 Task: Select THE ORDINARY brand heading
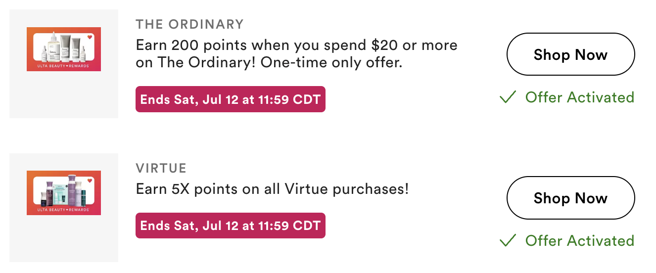[189, 24]
